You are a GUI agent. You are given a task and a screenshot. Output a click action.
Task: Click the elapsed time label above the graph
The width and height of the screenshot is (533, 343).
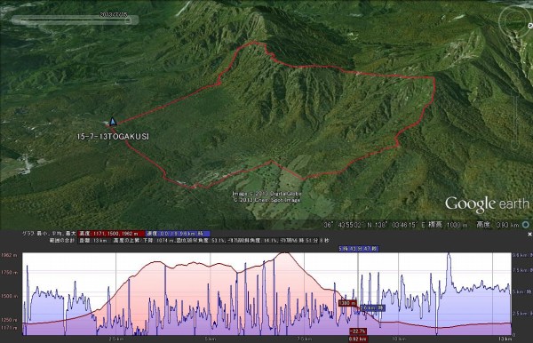(358, 249)
